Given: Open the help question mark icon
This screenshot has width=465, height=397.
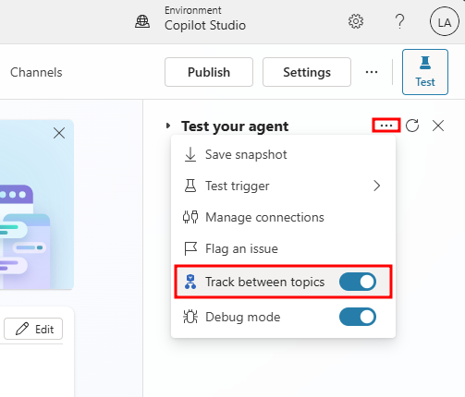Looking at the screenshot, I should coord(399,21).
